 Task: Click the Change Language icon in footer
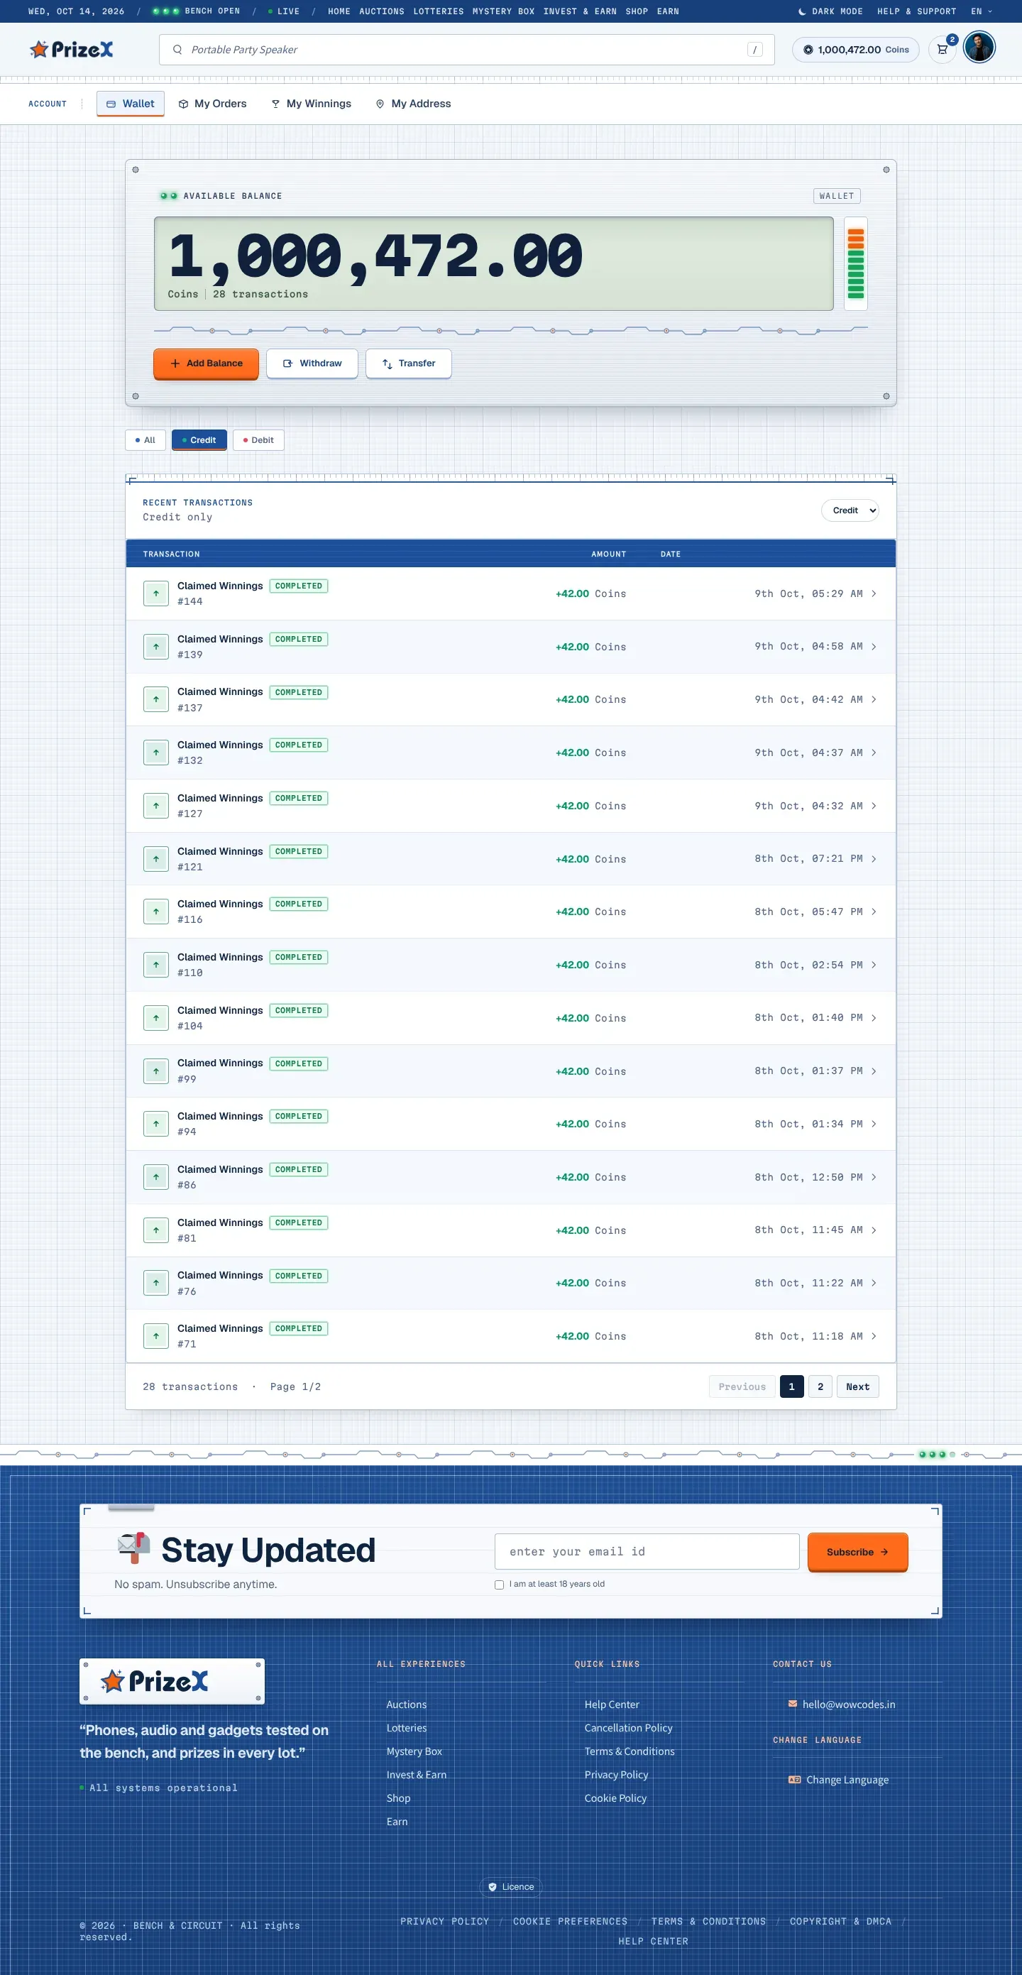795,1780
